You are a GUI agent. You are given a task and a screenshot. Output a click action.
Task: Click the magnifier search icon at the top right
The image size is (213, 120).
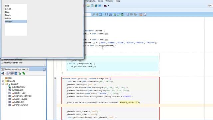[209, 6]
